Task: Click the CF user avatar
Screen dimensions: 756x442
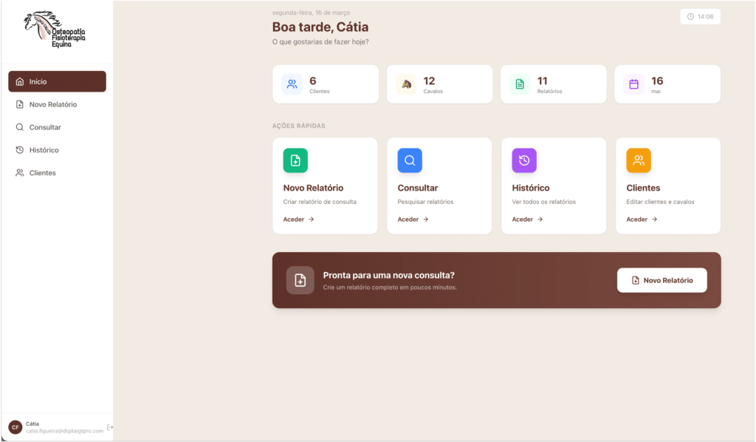Action: tap(15, 427)
